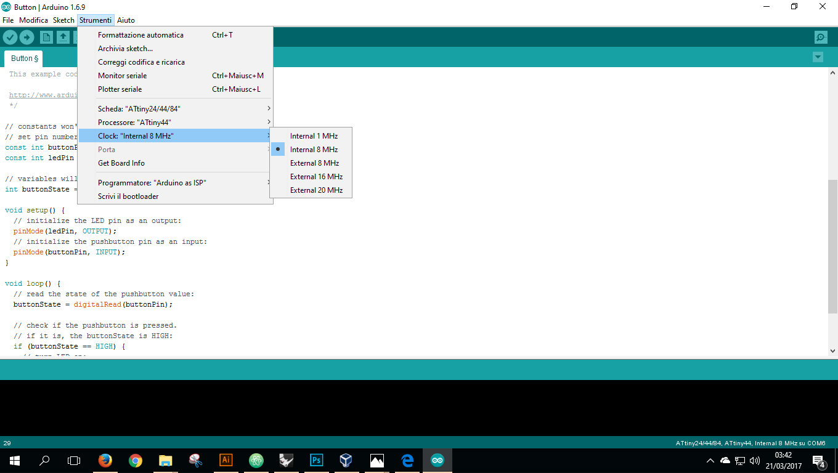Open the Serial Monitor magnifier icon

pos(821,38)
